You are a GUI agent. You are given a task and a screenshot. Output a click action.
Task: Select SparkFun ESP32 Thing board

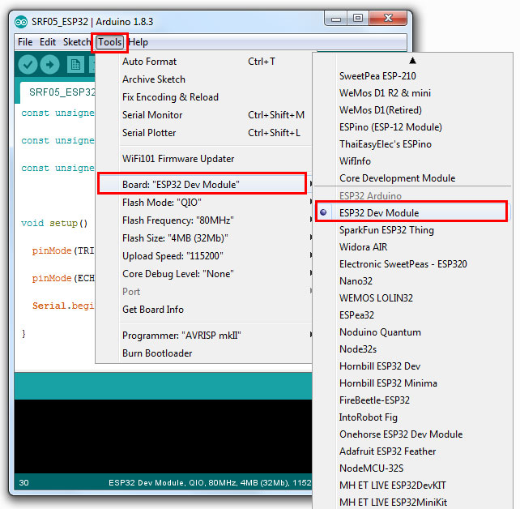point(412,230)
